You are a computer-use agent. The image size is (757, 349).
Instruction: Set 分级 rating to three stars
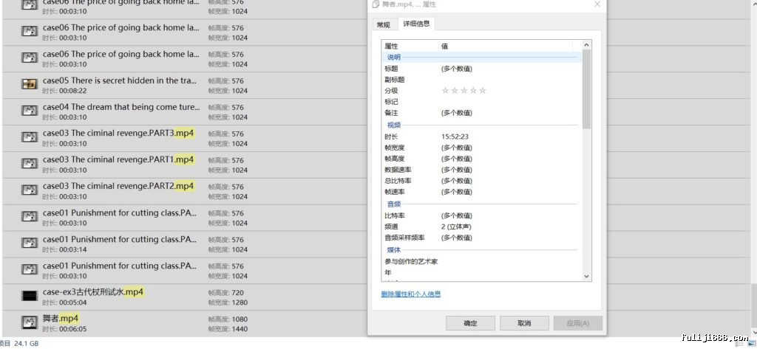tap(464, 91)
